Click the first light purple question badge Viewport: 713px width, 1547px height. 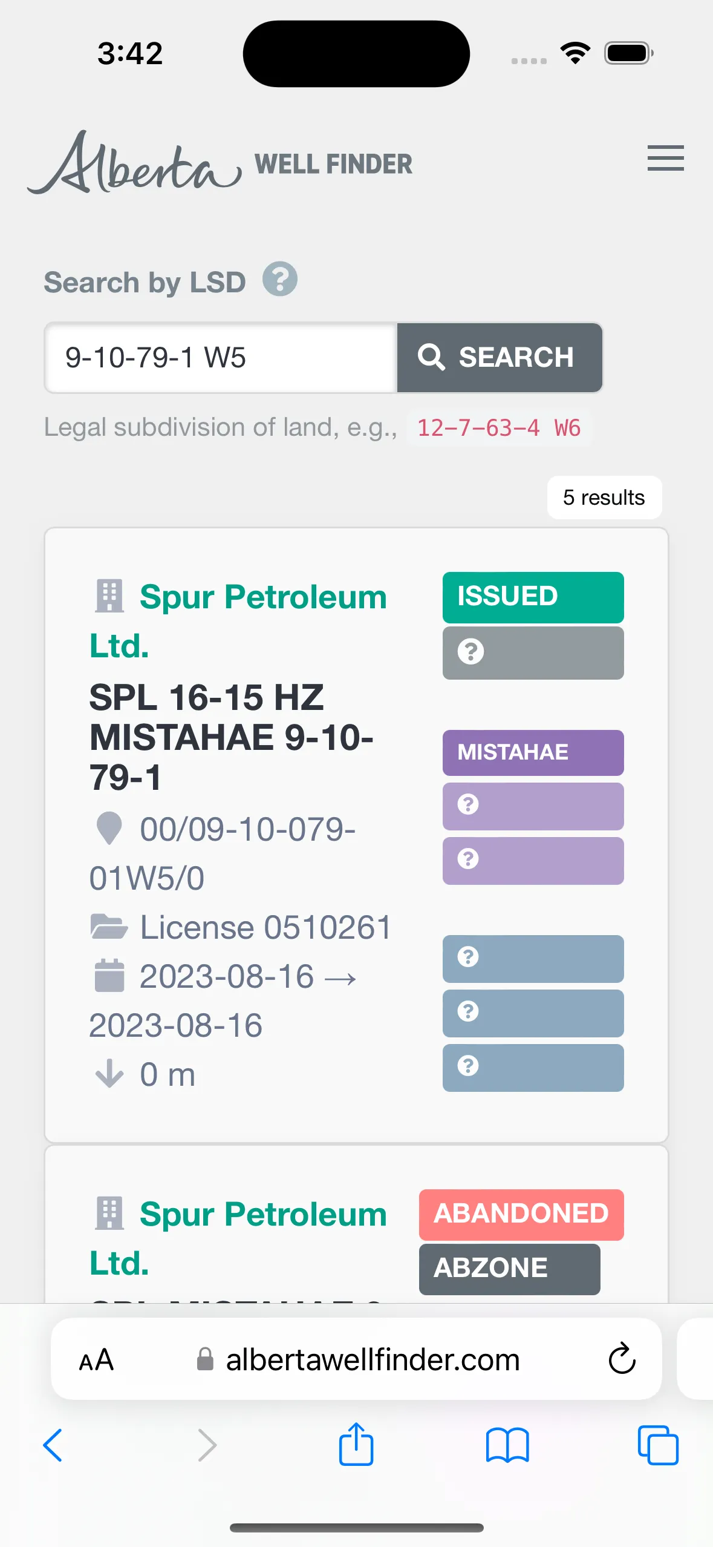pyautogui.click(x=533, y=806)
